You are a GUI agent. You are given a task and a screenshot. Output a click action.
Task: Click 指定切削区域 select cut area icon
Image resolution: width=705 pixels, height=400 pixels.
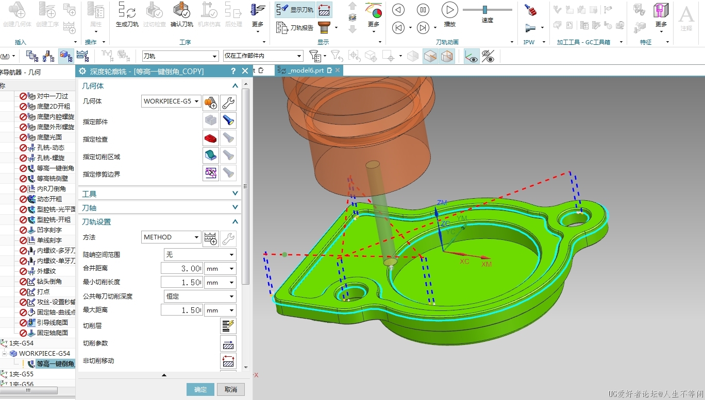coord(211,155)
